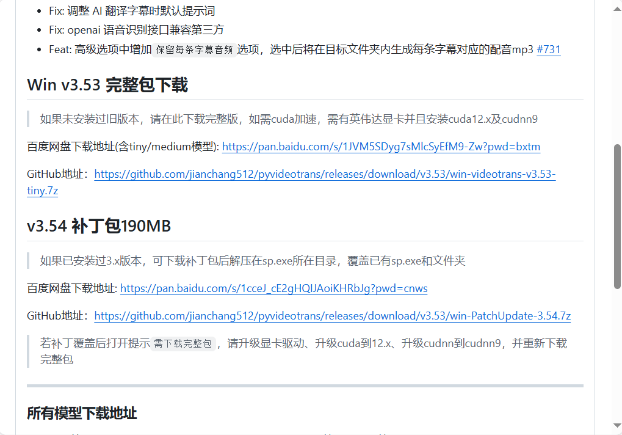Click the vertical scrollbar thumb
The width and height of the screenshot is (622, 435).
[x=617, y=216]
